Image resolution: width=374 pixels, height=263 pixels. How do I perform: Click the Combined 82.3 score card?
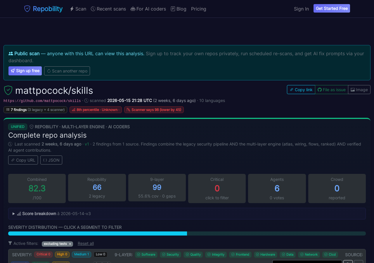click(37, 188)
